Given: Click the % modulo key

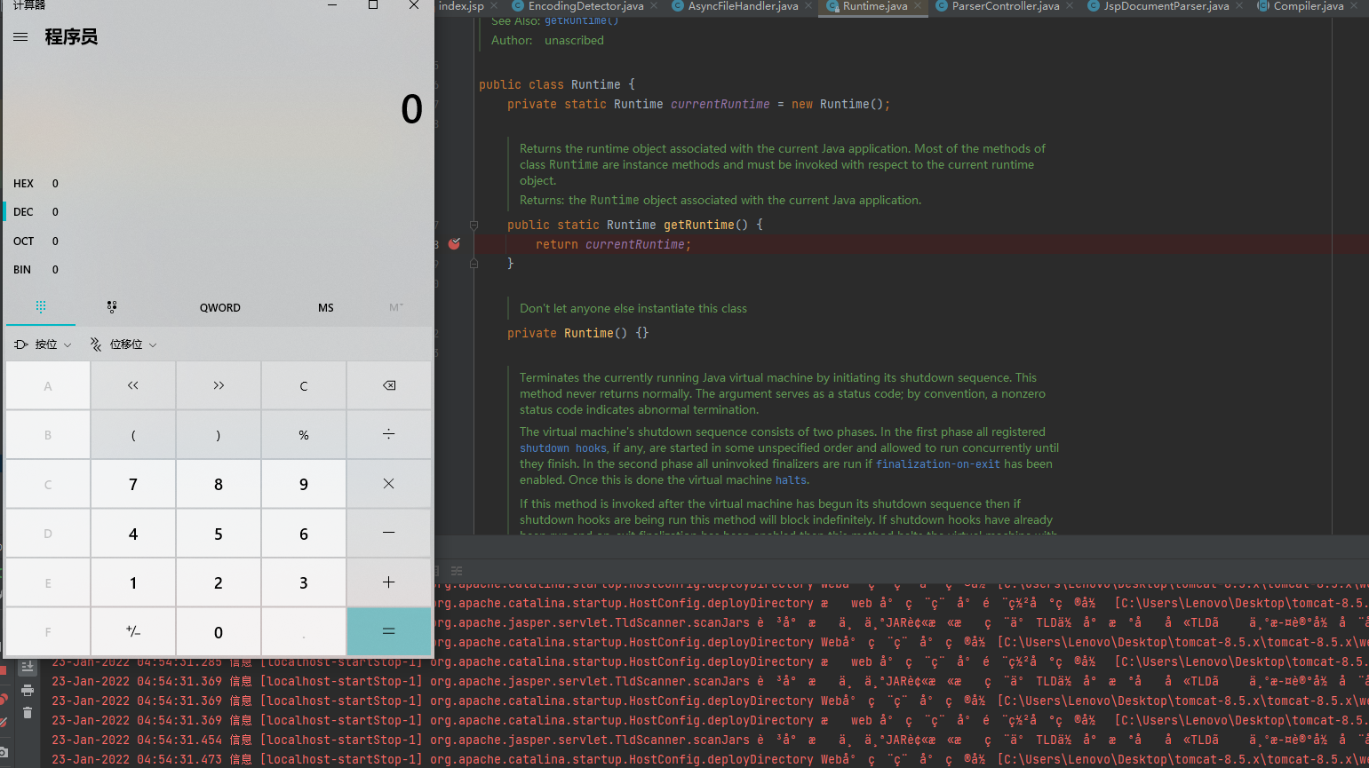Looking at the screenshot, I should click(x=304, y=435).
